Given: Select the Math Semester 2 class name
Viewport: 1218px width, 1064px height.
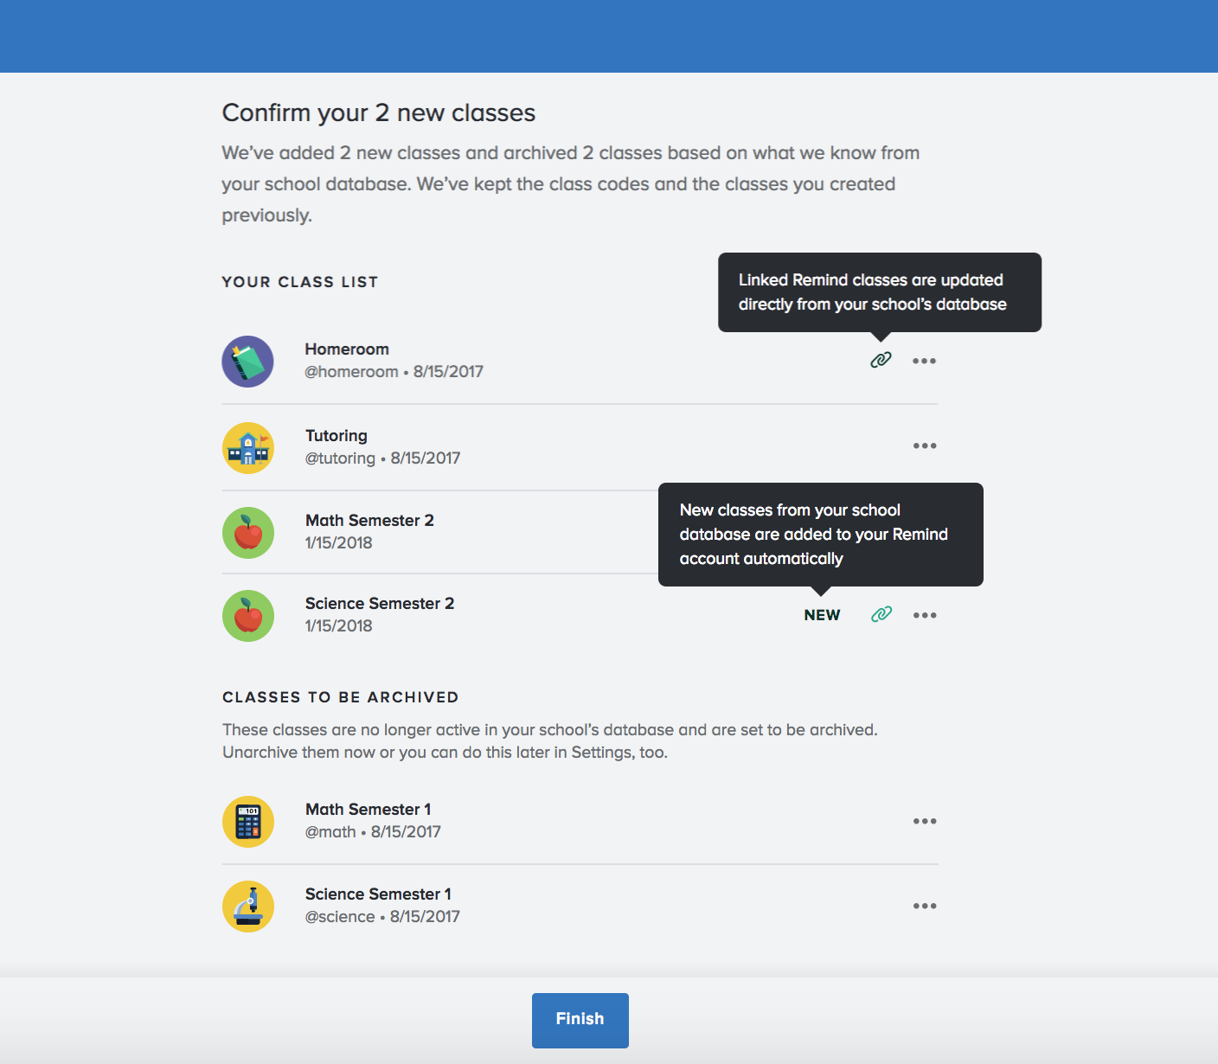Looking at the screenshot, I should pos(369,521).
